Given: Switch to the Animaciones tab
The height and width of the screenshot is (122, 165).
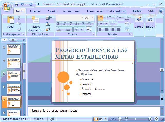Looking at the screenshot, I should pyautogui.click(x=71, y=11).
